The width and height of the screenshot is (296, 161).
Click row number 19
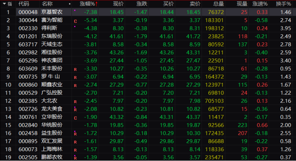pos(8,157)
